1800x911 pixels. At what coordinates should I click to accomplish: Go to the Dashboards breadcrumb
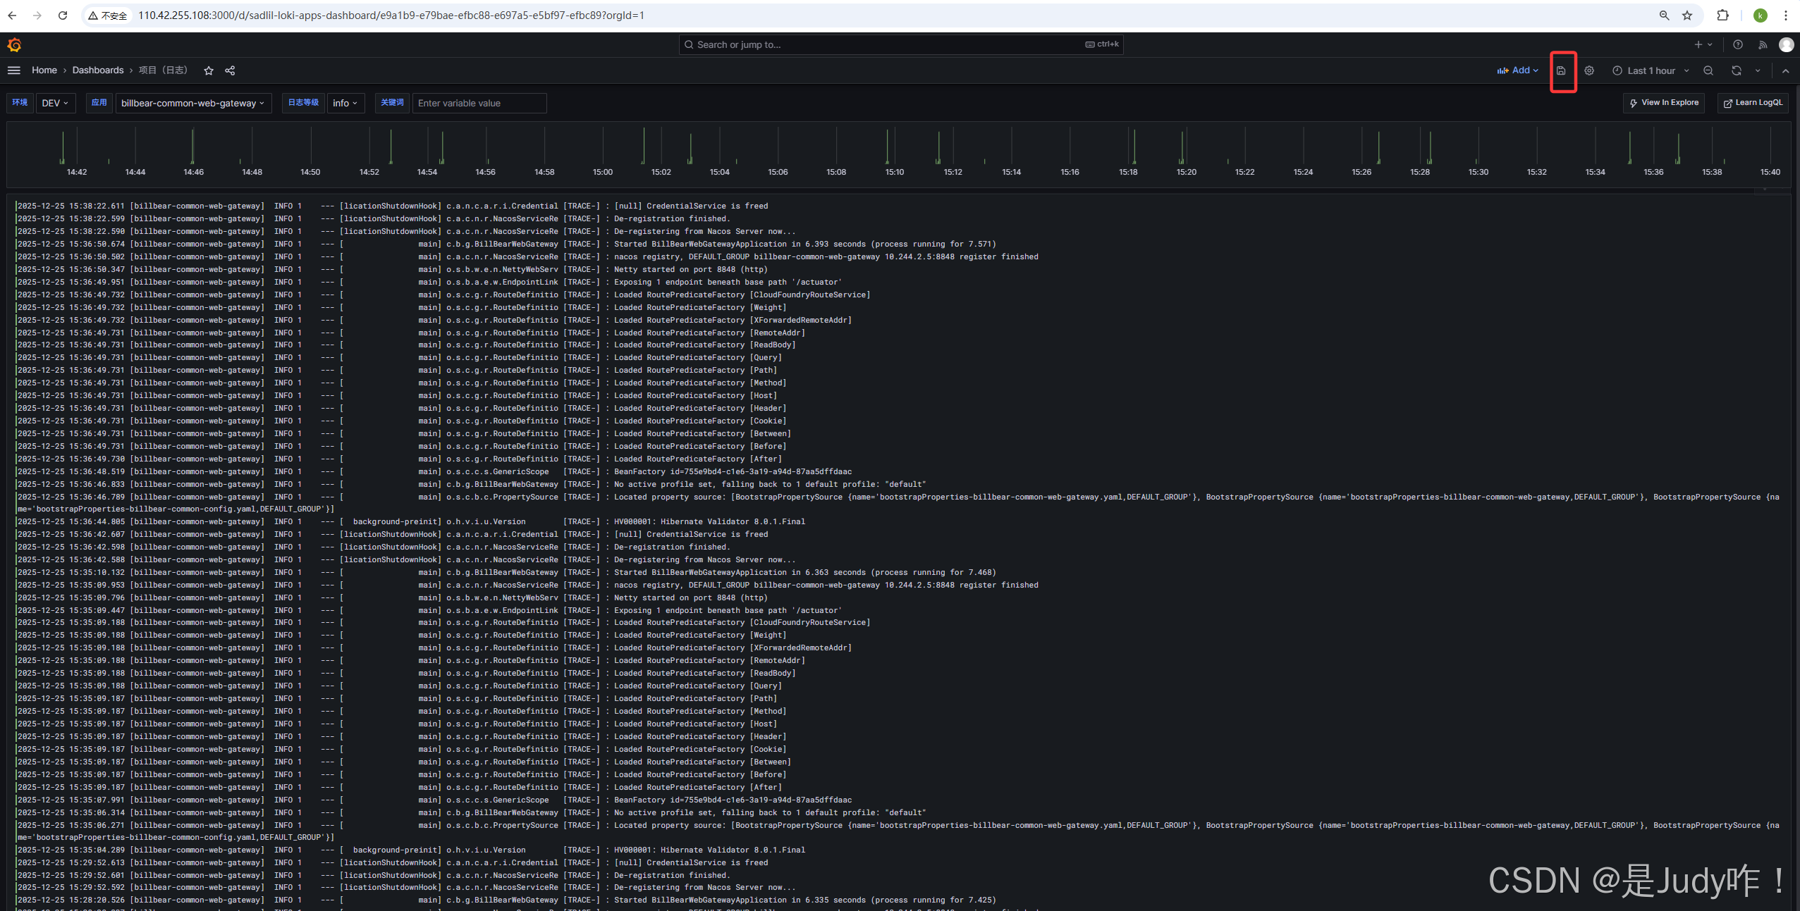pyautogui.click(x=97, y=70)
